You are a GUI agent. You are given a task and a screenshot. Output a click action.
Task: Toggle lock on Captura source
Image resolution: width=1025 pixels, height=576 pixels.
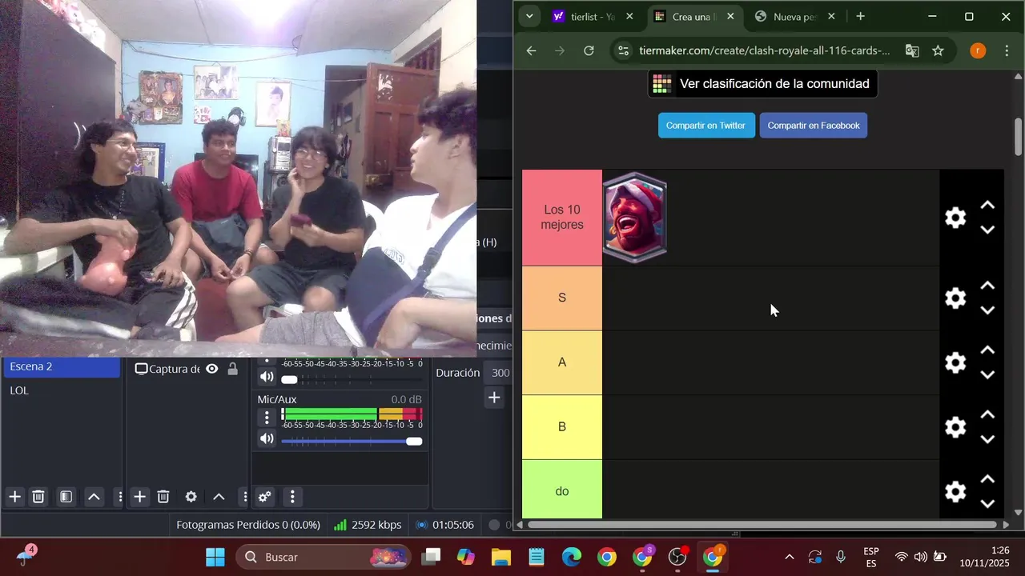coord(232,369)
